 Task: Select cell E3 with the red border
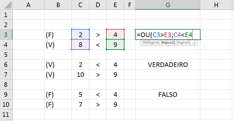[115, 35]
